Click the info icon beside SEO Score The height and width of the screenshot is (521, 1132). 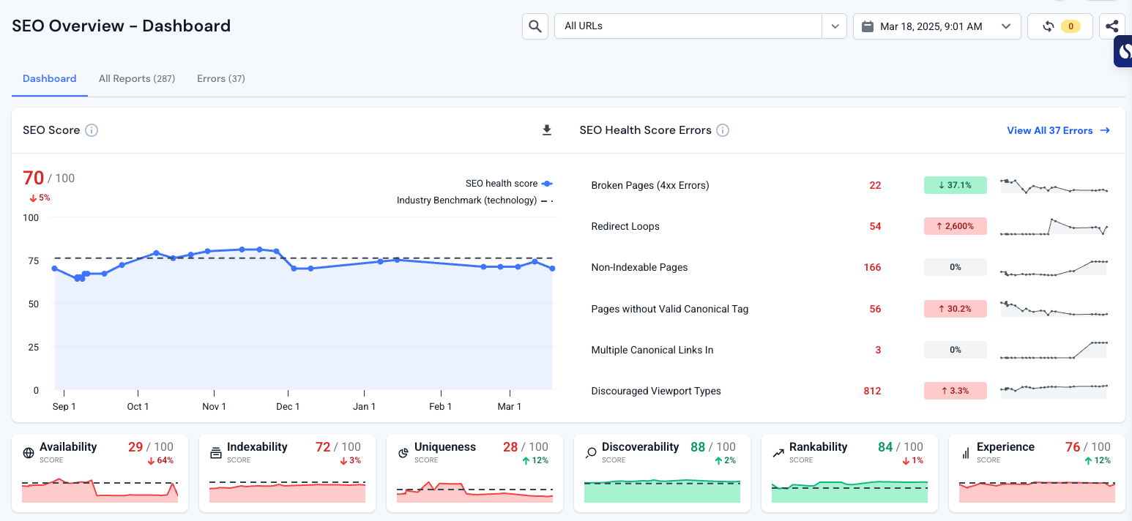pyautogui.click(x=92, y=130)
